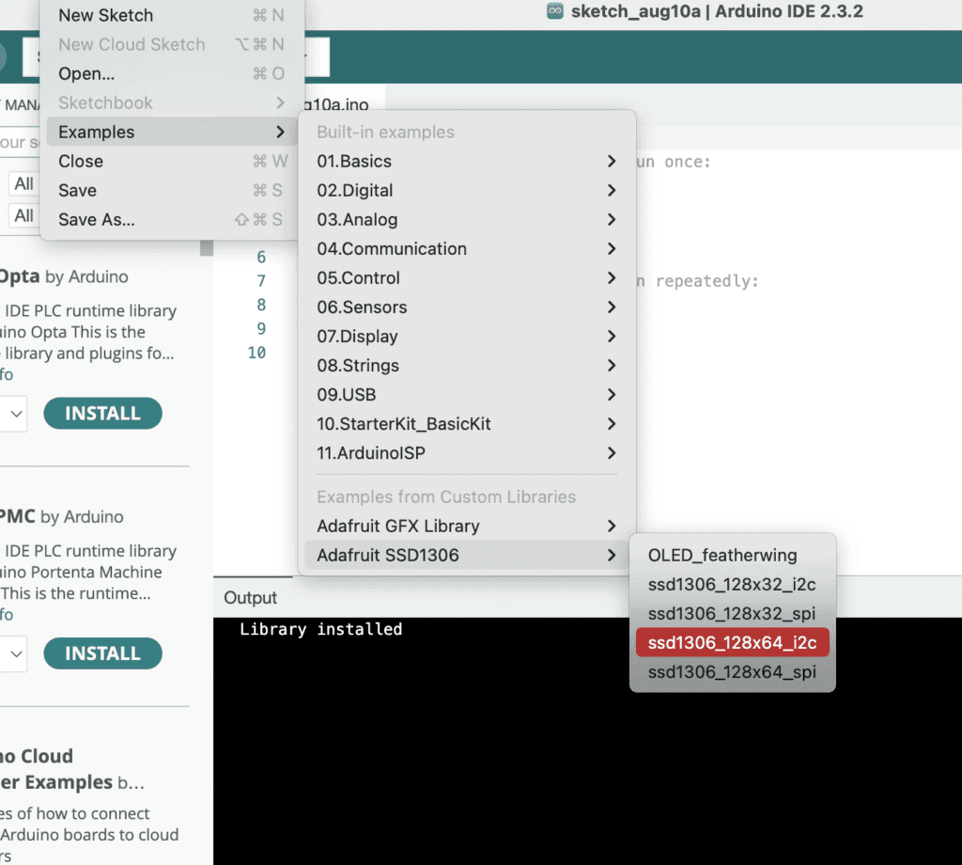Click the Arduino IDE title bar icon
Image resolution: width=962 pixels, height=865 pixels.
[x=555, y=11]
